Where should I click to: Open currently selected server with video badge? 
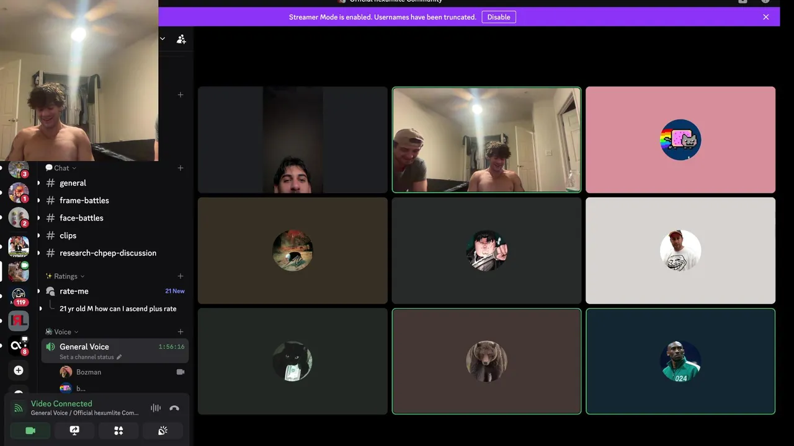click(x=19, y=271)
